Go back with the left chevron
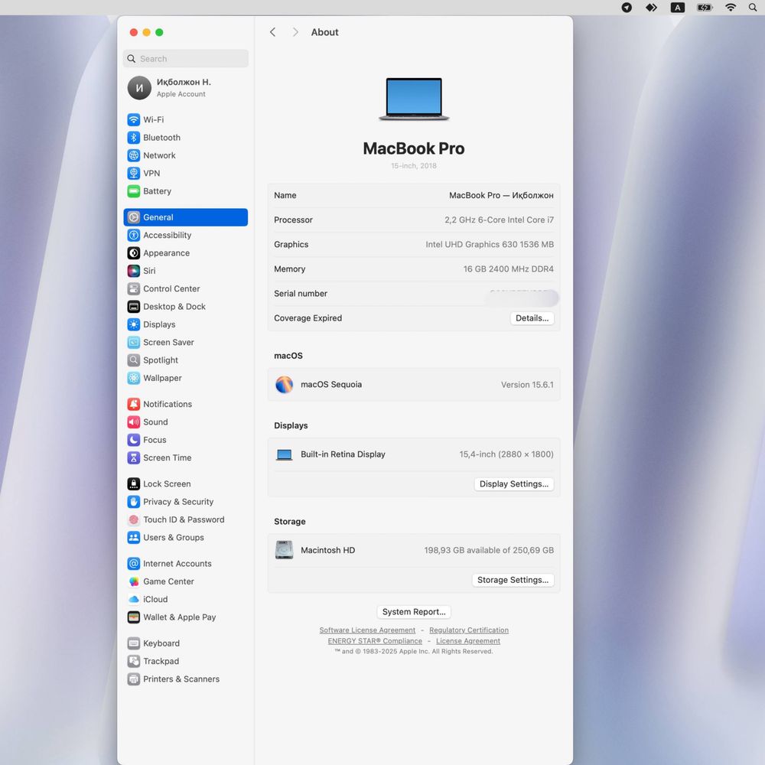The image size is (765, 765). [273, 32]
